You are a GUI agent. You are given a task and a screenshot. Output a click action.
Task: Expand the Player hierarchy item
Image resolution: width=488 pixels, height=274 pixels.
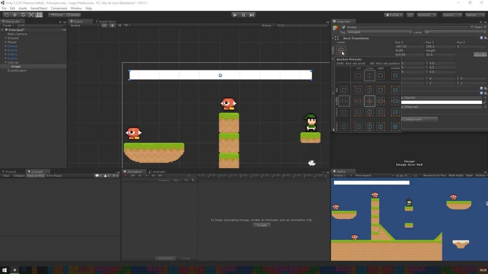tap(6, 42)
